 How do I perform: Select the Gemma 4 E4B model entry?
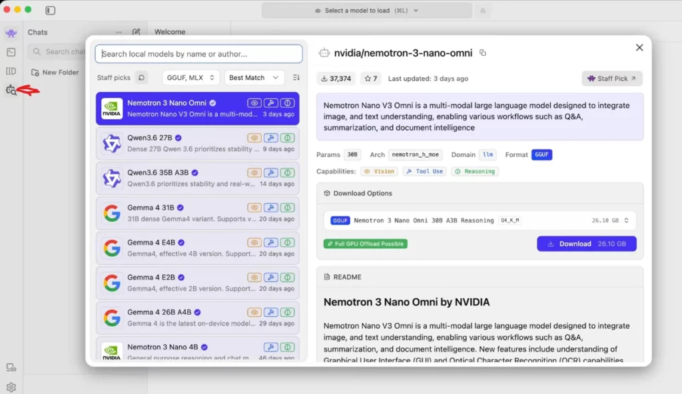pos(197,248)
